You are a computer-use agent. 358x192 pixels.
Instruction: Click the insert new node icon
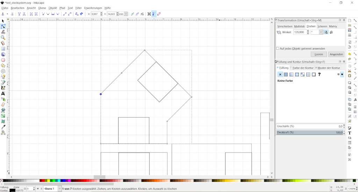tap(3, 14)
